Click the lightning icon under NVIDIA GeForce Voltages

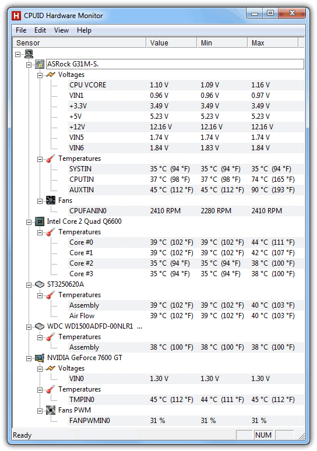(x=51, y=368)
